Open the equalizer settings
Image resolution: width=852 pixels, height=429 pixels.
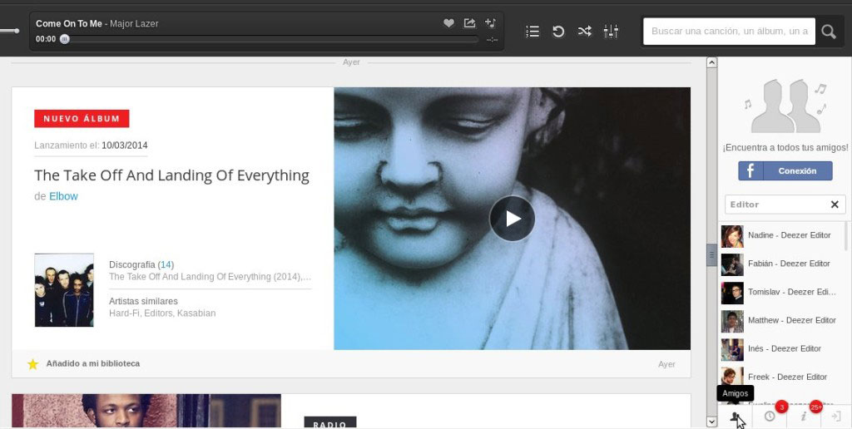[611, 32]
